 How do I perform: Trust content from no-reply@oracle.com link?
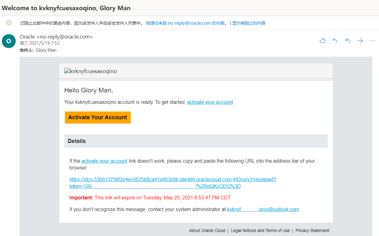point(187,23)
